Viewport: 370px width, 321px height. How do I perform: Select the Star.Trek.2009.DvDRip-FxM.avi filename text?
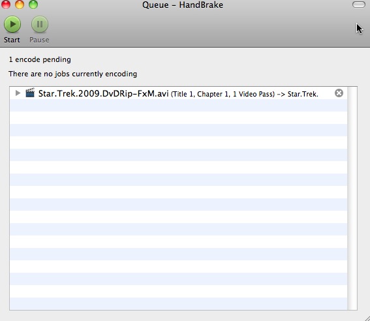103,94
